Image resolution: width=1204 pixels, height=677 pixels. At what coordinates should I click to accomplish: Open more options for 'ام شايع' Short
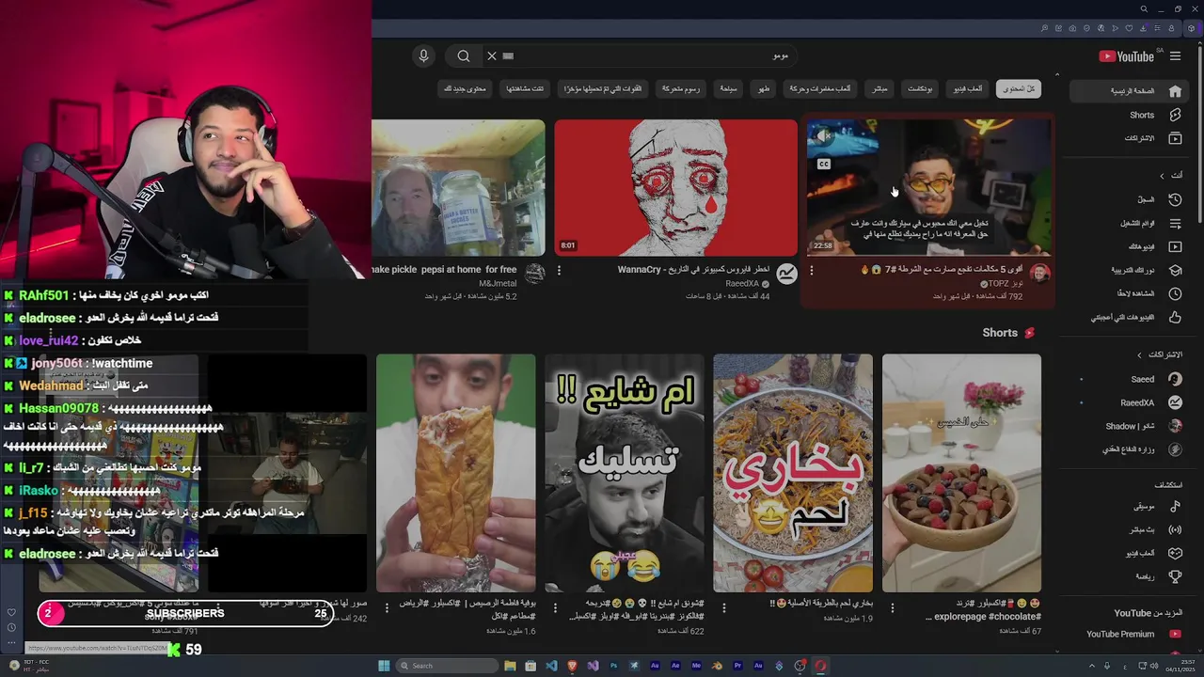tap(555, 607)
